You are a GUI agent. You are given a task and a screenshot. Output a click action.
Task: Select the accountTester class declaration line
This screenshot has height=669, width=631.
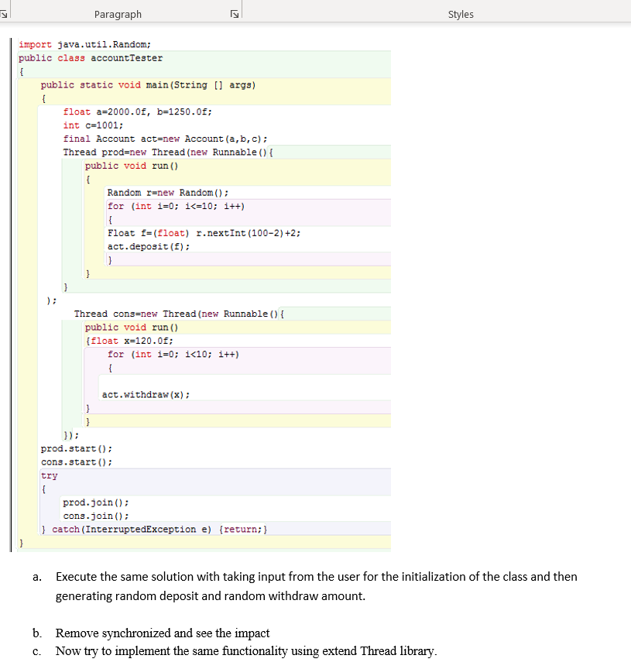coord(88,57)
